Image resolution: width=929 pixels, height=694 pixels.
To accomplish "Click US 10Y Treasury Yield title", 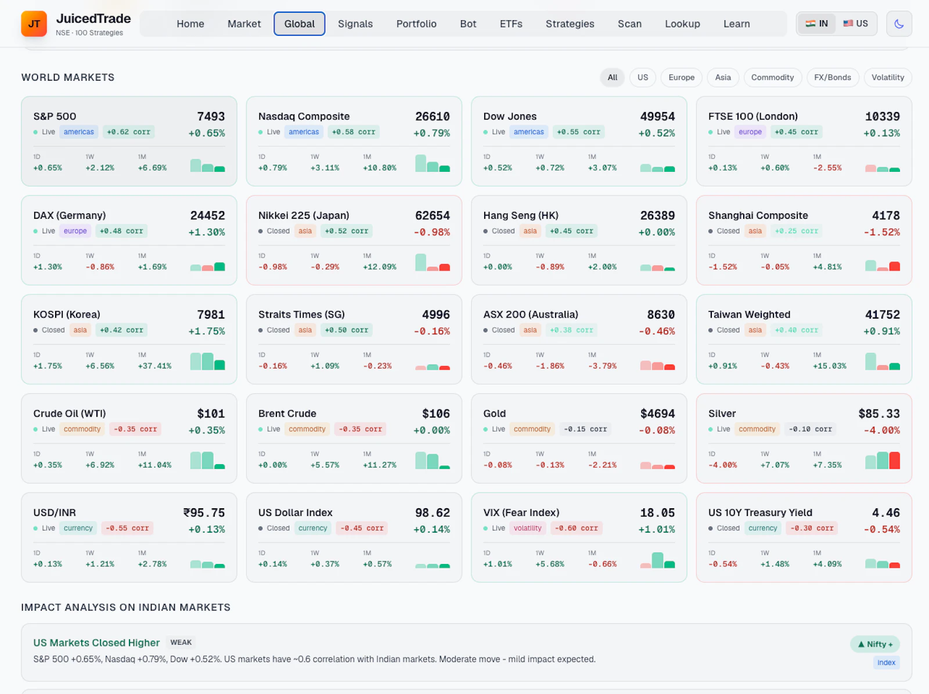I will pyautogui.click(x=760, y=513).
